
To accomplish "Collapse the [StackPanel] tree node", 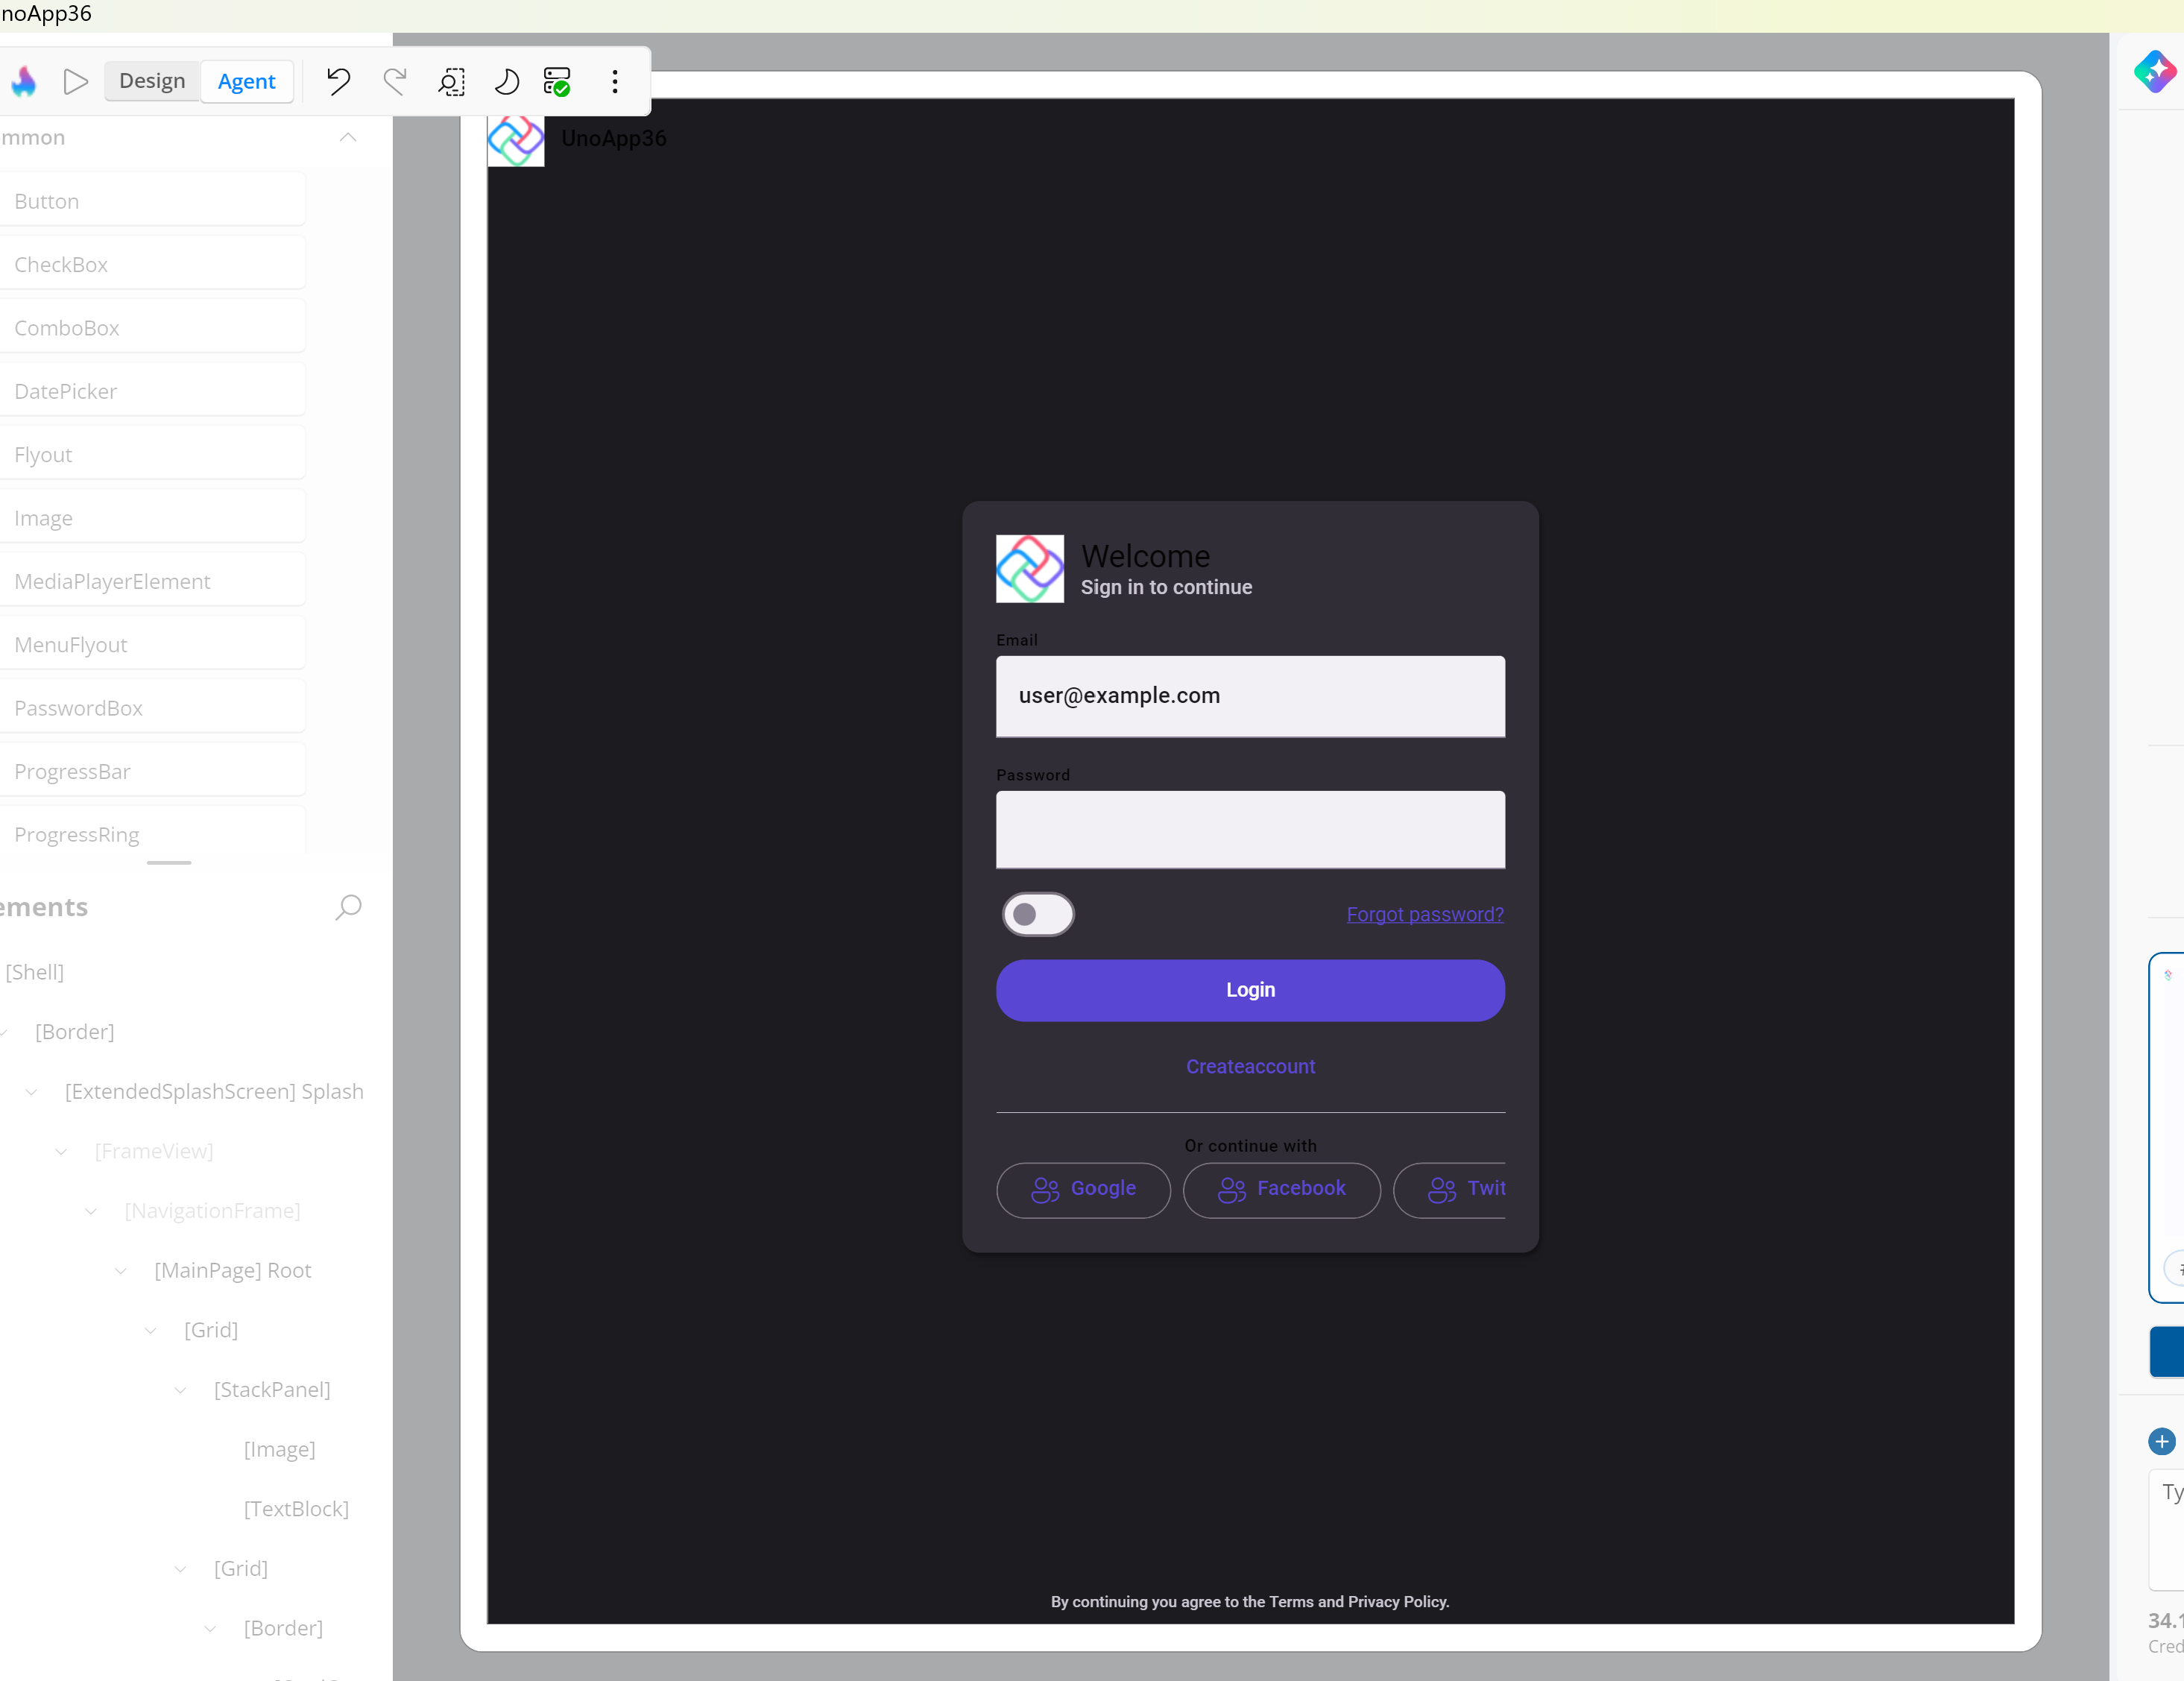I will (x=180, y=1390).
